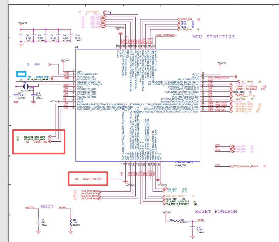Select the PB13/SPI2_CLK port label

click(244, 109)
